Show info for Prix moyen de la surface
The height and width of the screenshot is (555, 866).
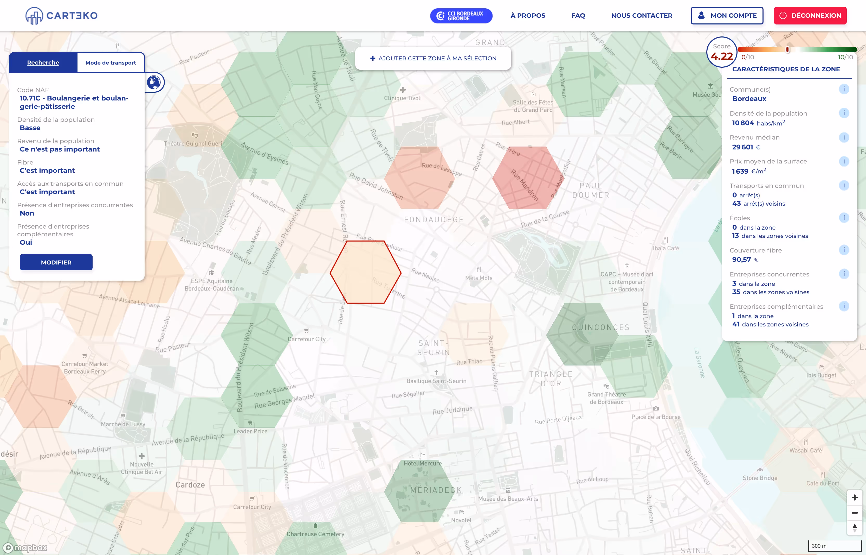[x=844, y=161]
